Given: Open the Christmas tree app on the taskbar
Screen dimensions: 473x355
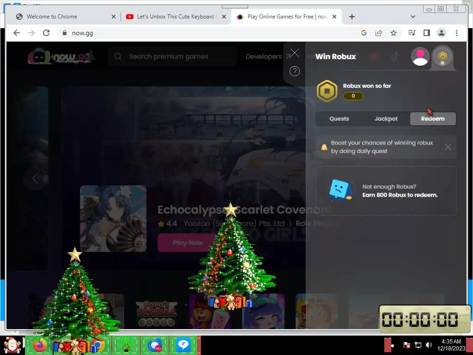Looking at the screenshot, I should pyautogui.click(x=126, y=347).
